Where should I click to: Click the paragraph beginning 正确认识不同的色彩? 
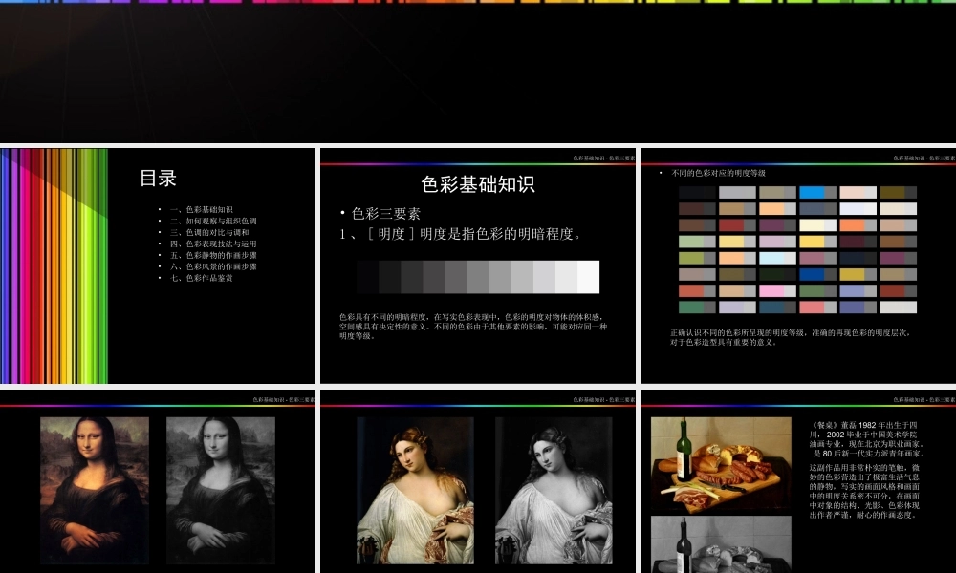click(791, 337)
